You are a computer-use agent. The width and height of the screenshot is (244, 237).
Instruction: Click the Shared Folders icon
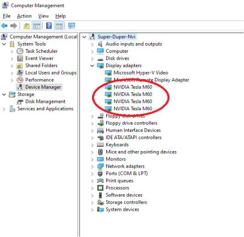point(20,66)
